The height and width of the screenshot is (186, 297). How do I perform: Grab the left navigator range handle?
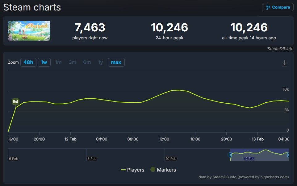230,155
